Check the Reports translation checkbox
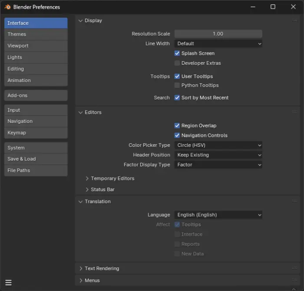This screenshot has width=304, height=291. click(177, 244)
